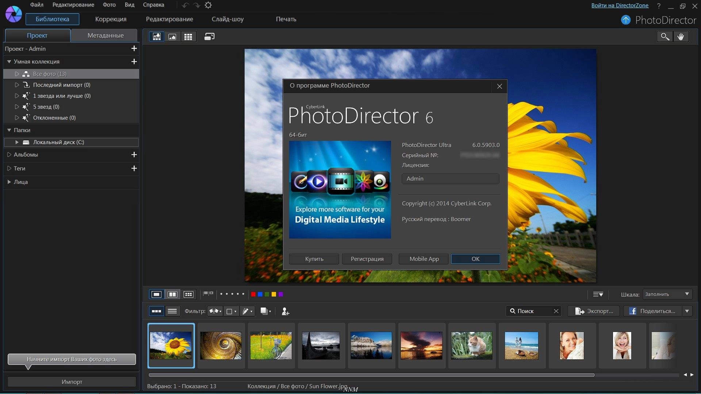Open the share options dropdown arrow
Viewport: 701px width, 394px height.
coord(687,311)
